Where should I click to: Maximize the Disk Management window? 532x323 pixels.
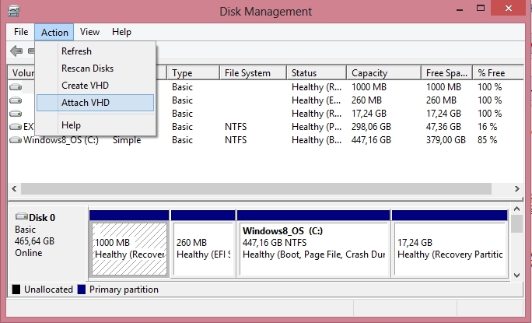481,9
